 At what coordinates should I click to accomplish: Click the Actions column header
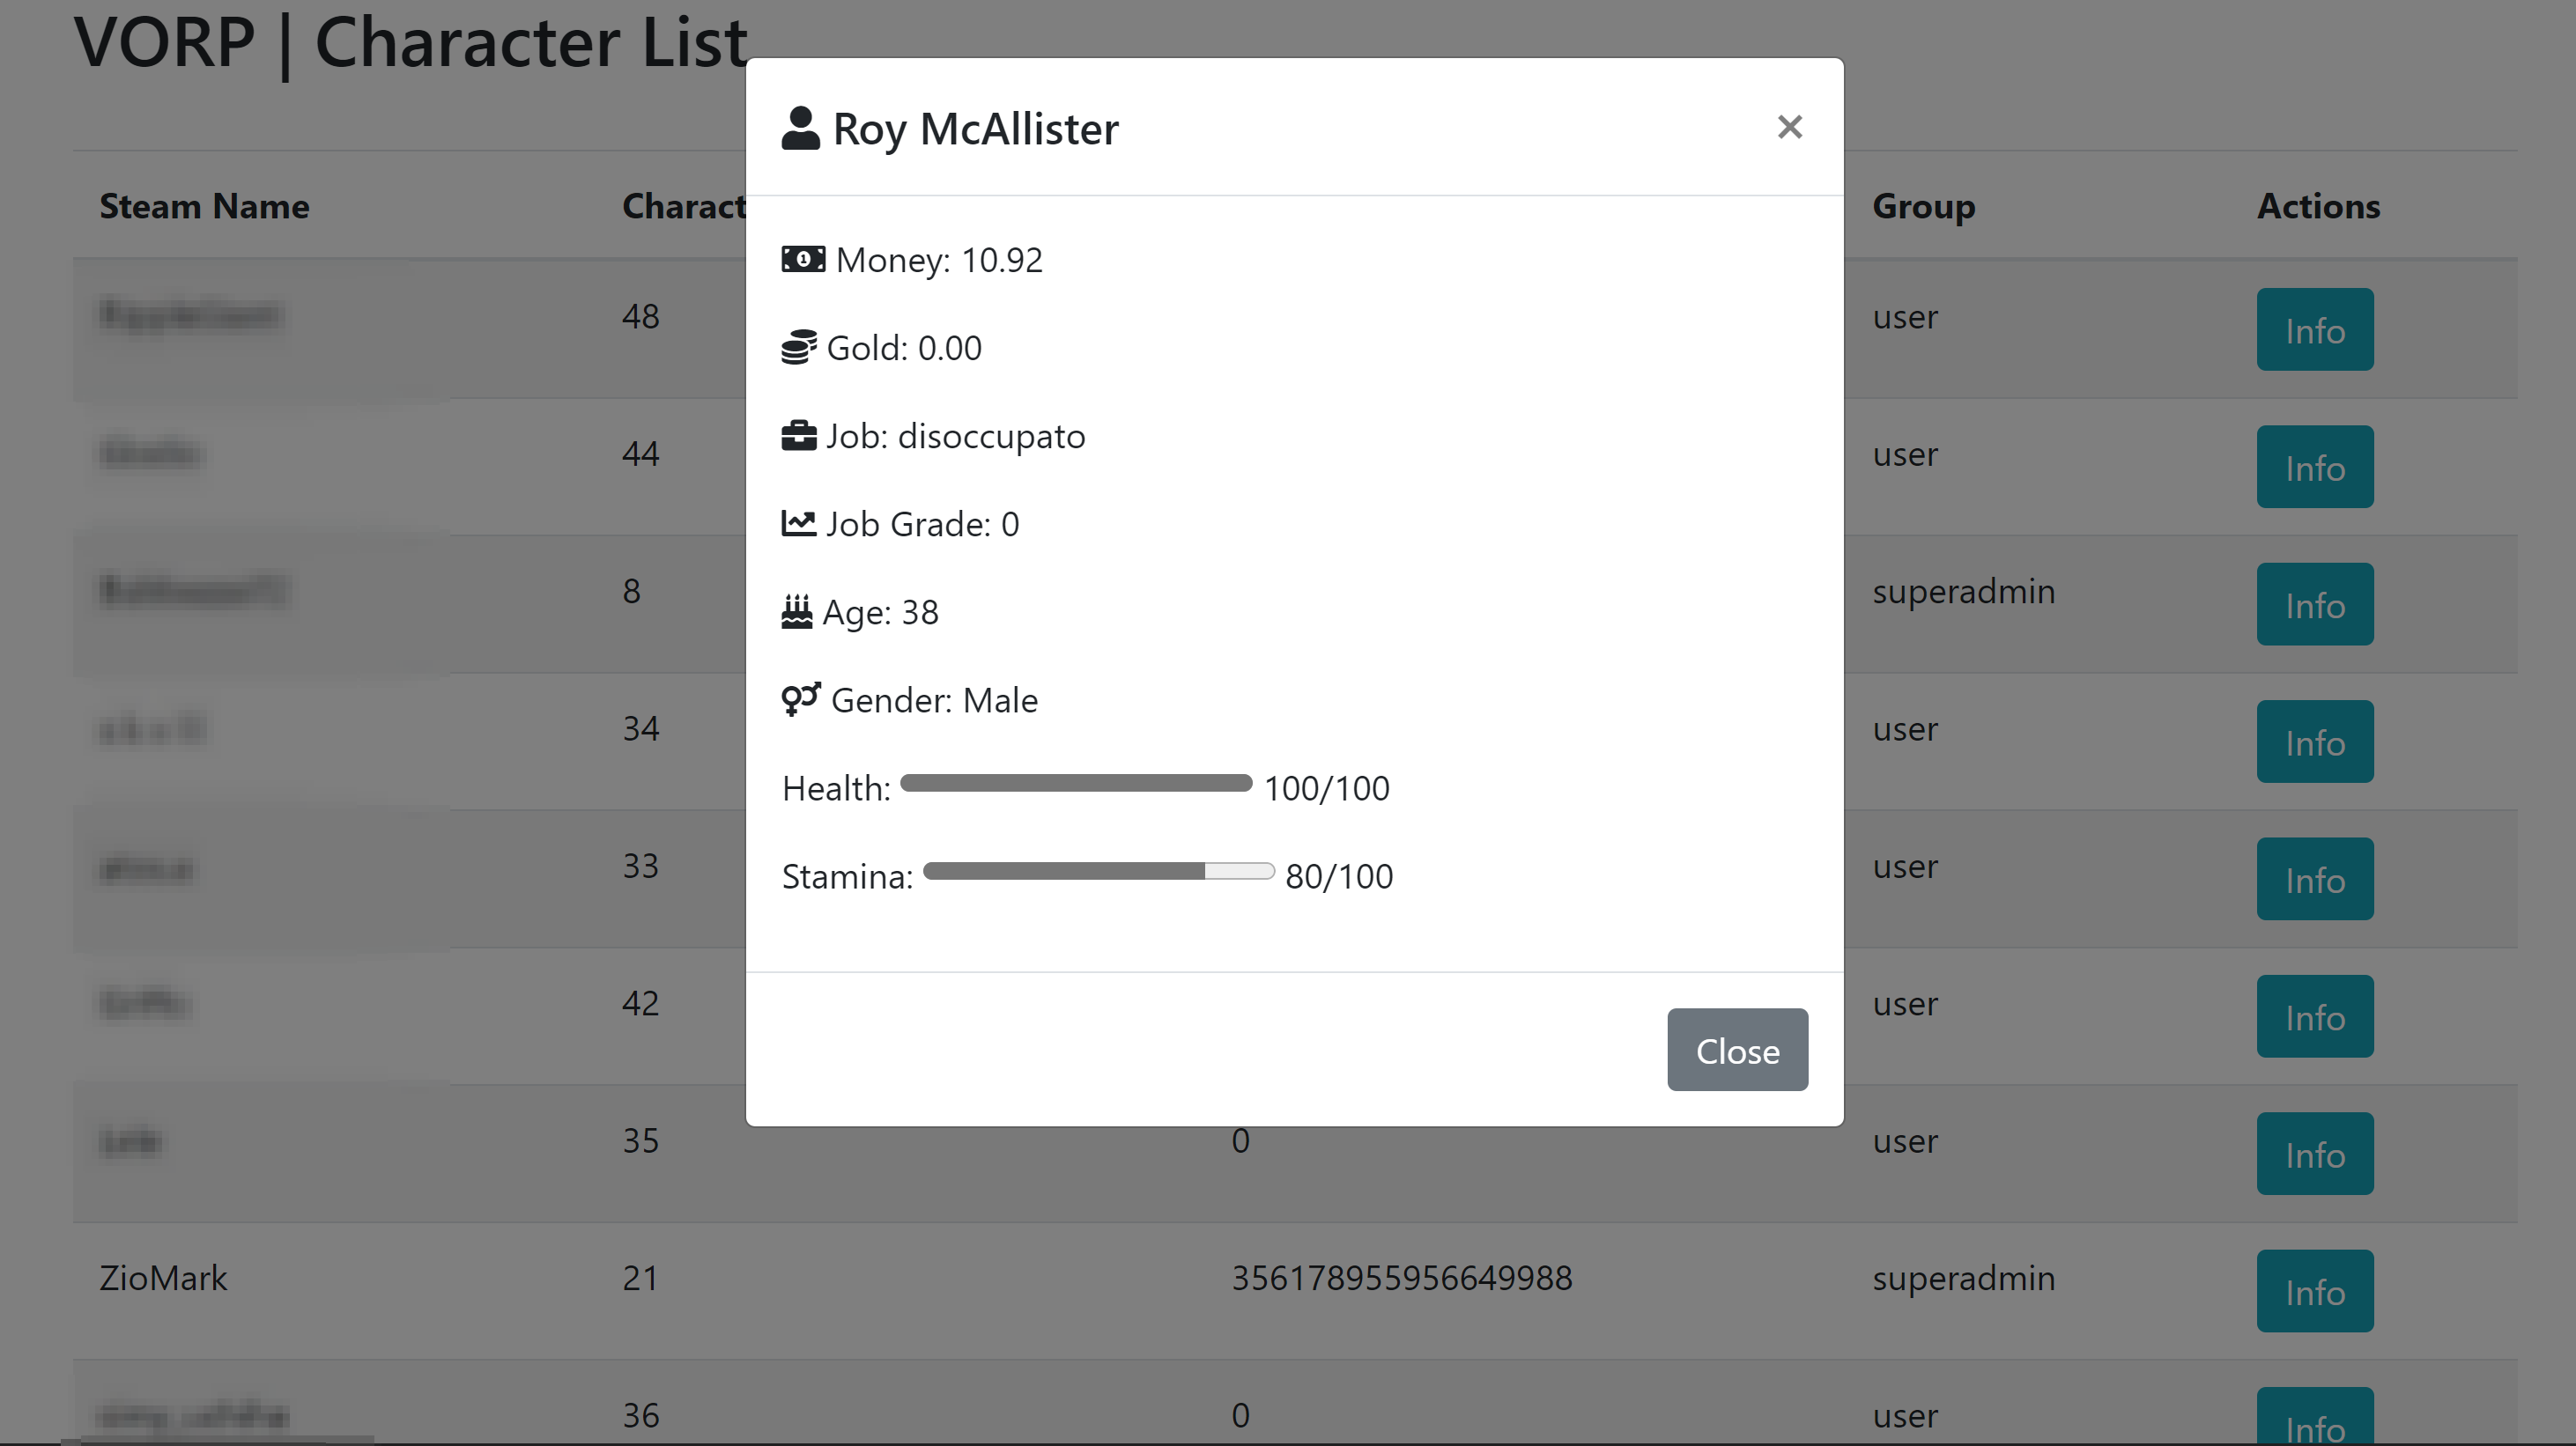tap(2318, 206)
